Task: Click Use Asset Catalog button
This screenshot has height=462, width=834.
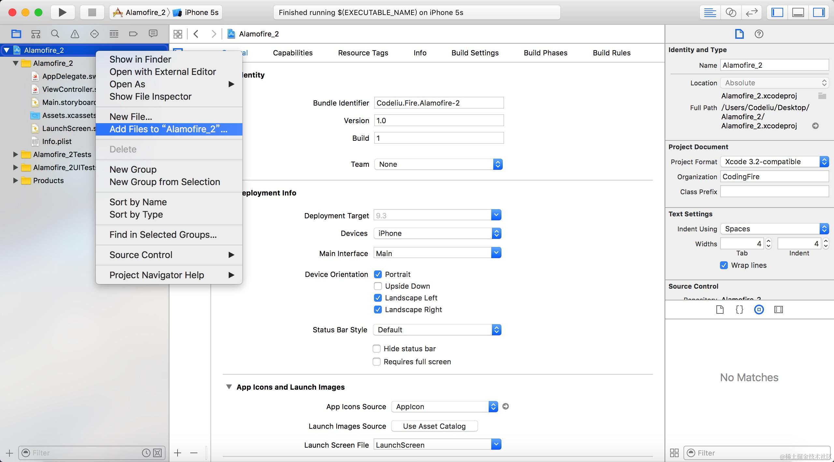Action: pos(434,426)
